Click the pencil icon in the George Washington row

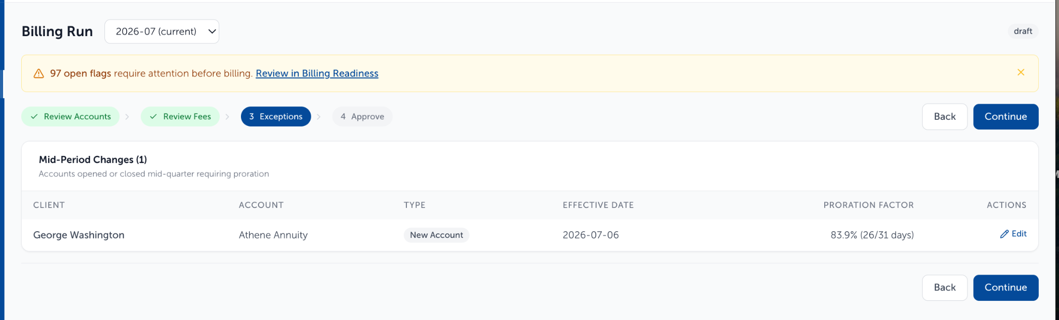tap(1004, 234)
